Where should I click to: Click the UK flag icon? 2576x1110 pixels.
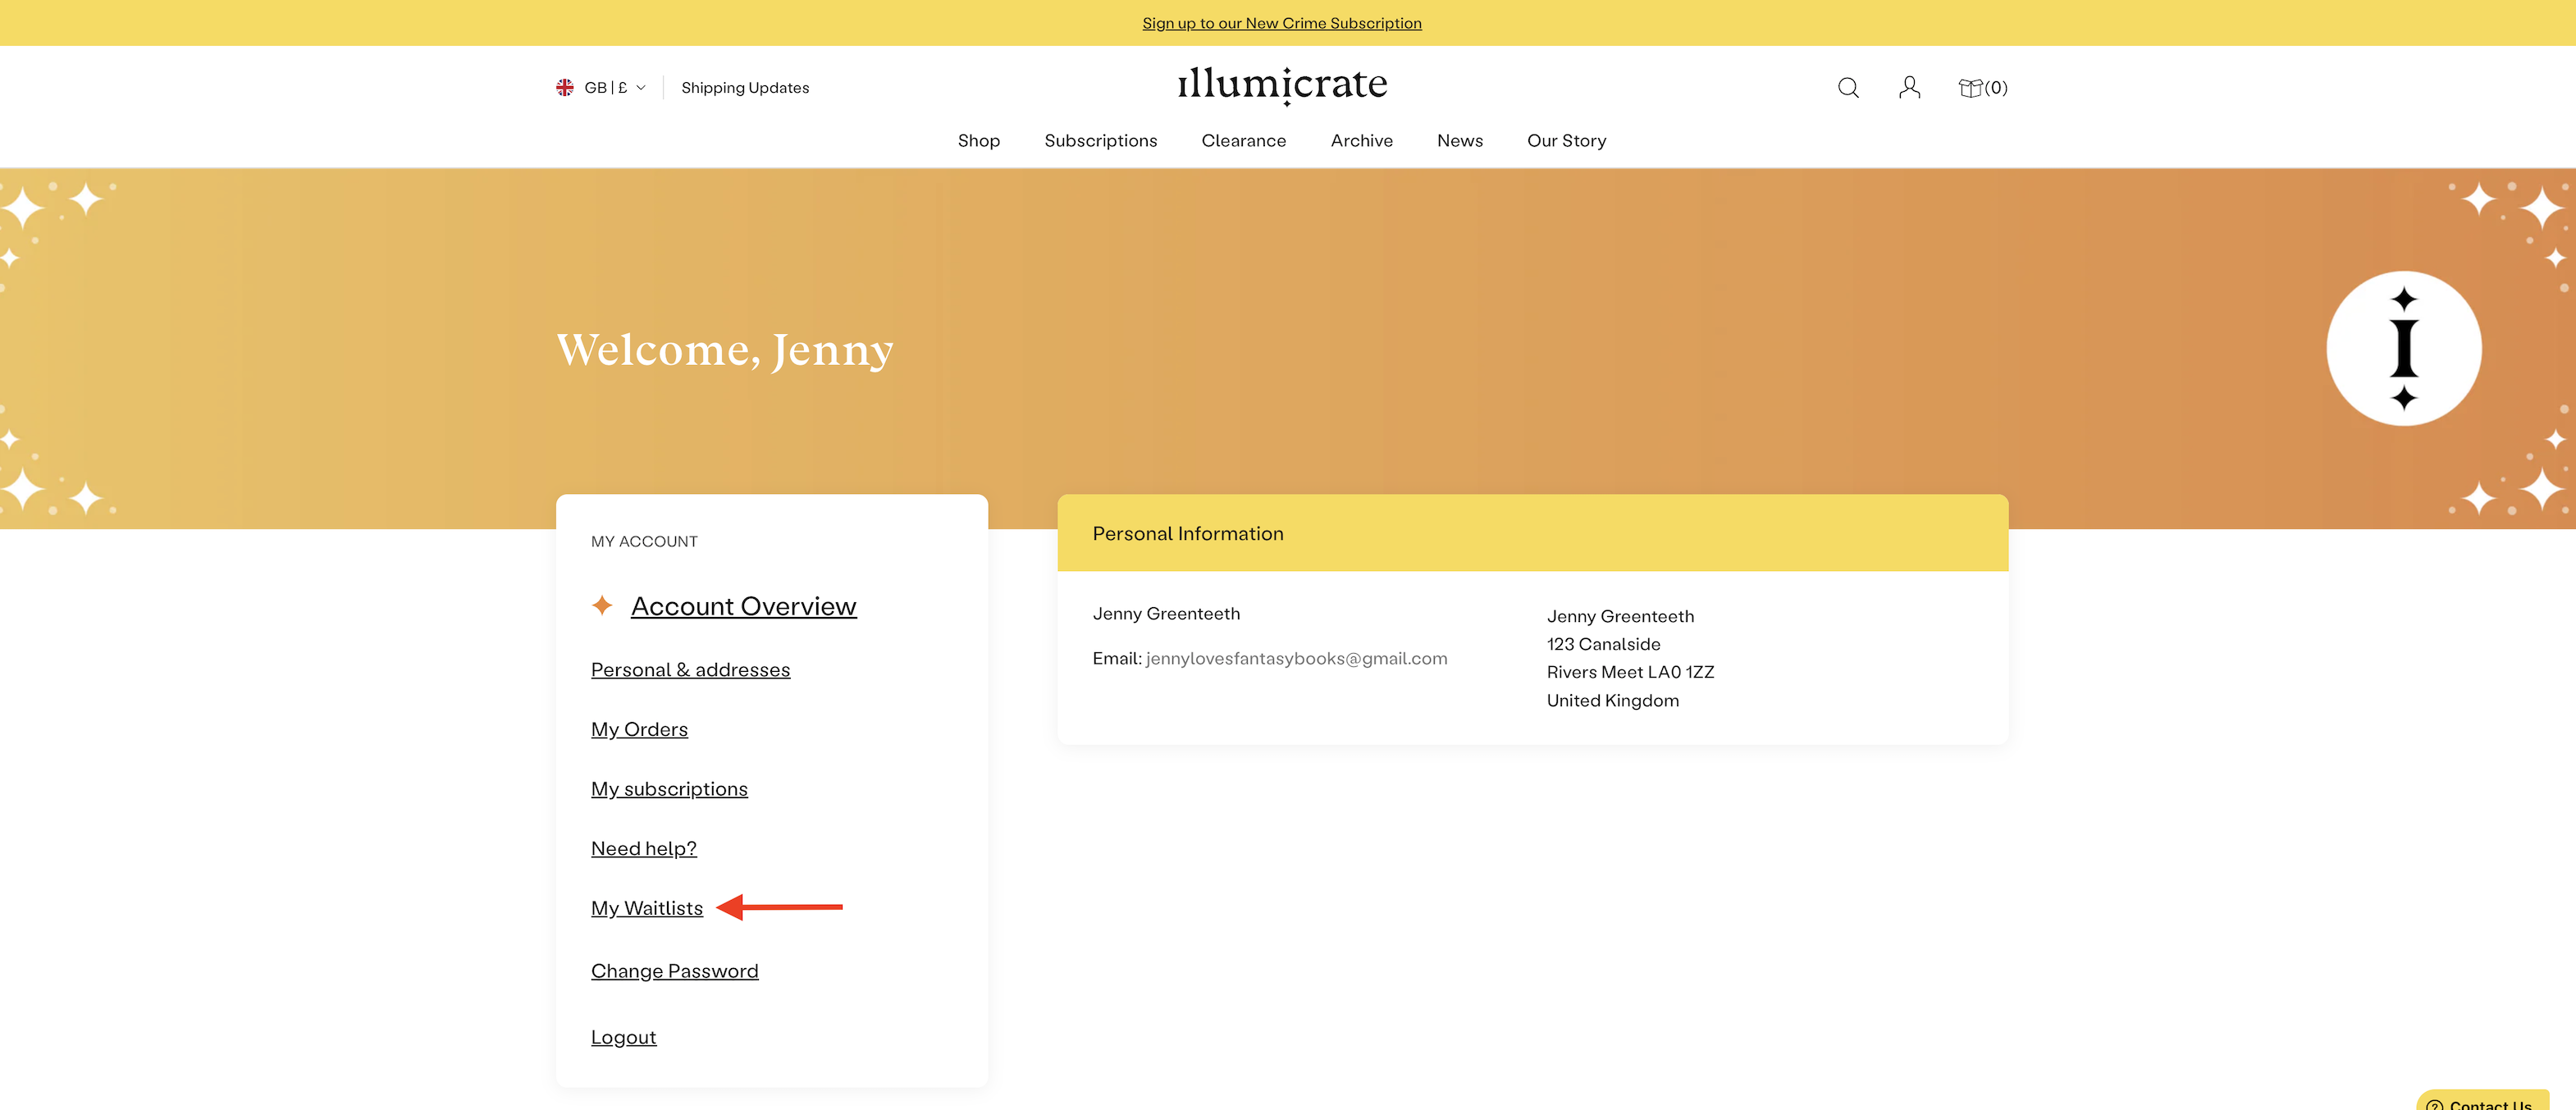coord(565,88)
